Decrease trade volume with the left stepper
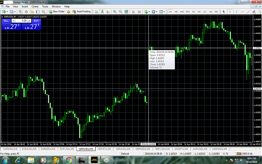Screen dimensions: 262x164 (13, 21)
